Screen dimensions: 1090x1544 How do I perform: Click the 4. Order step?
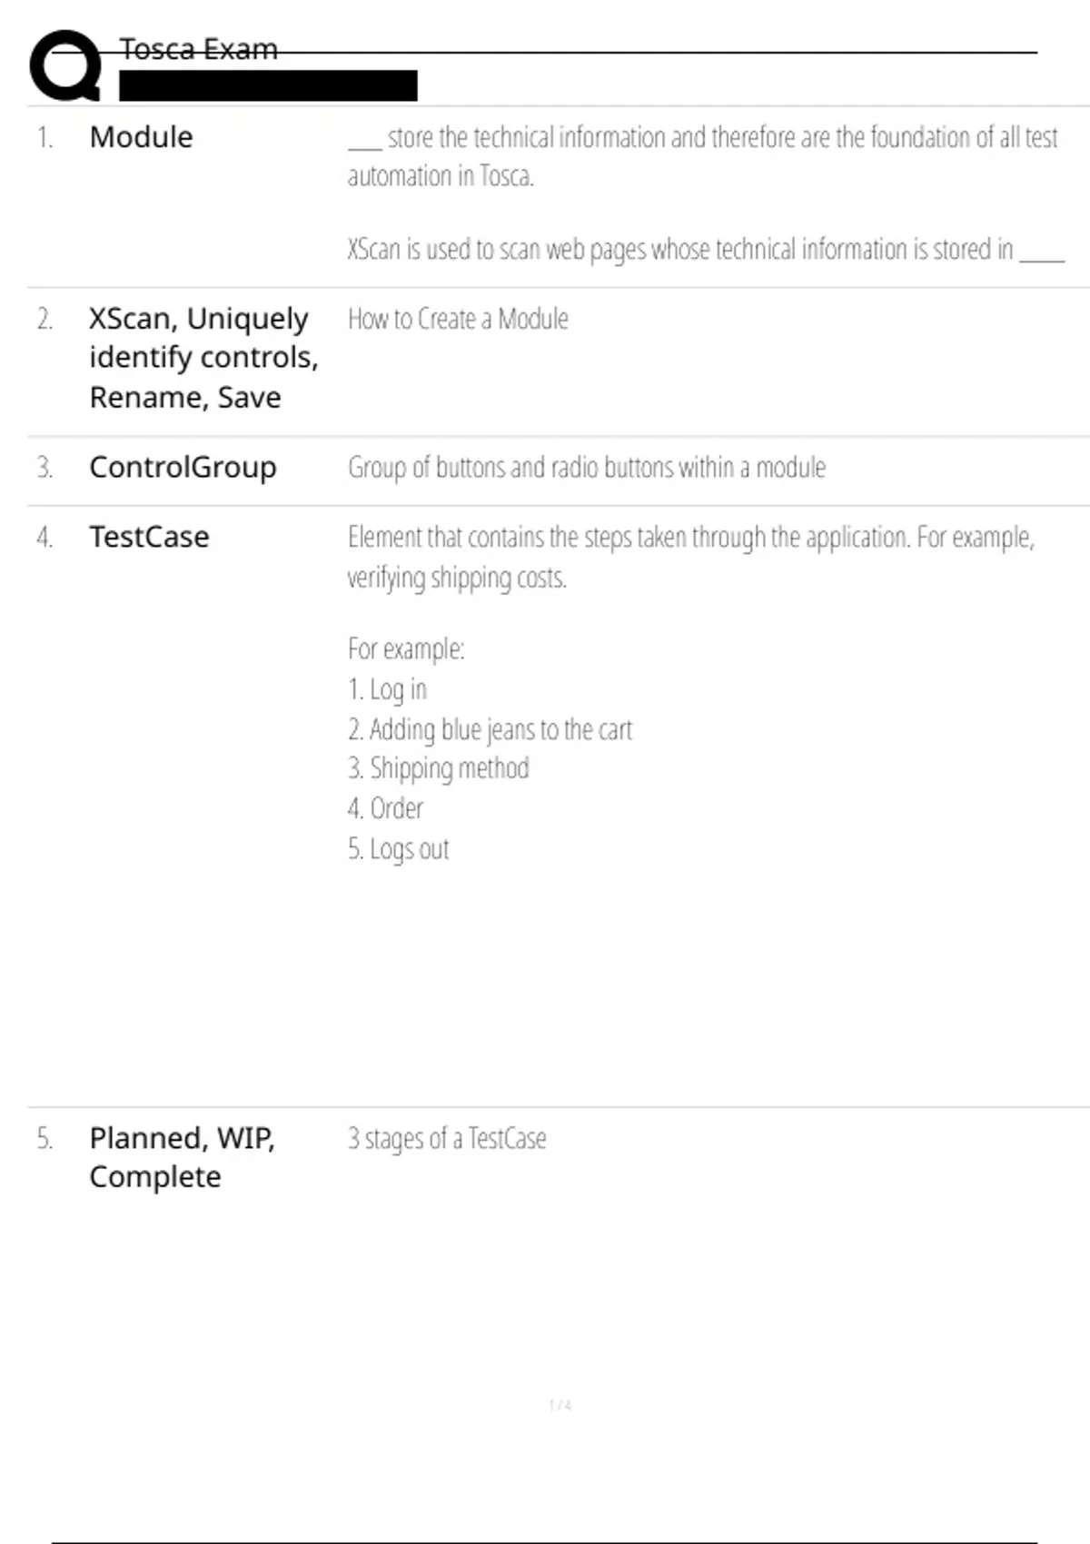(385, 808)
